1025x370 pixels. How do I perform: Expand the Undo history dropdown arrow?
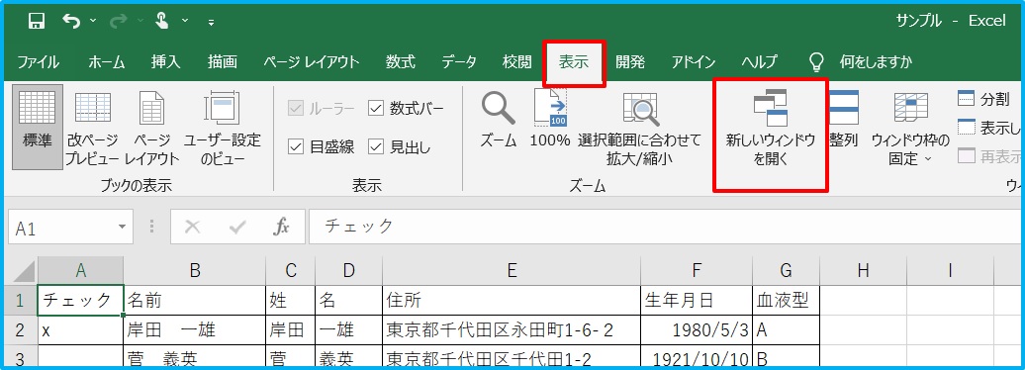pyautogui.click(x=93, y=21)
